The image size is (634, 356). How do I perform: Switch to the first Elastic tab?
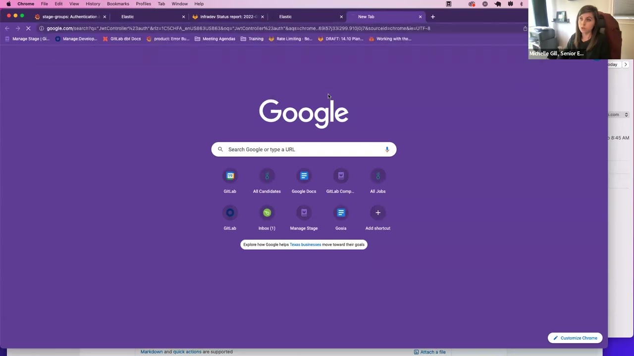point(149,17)
